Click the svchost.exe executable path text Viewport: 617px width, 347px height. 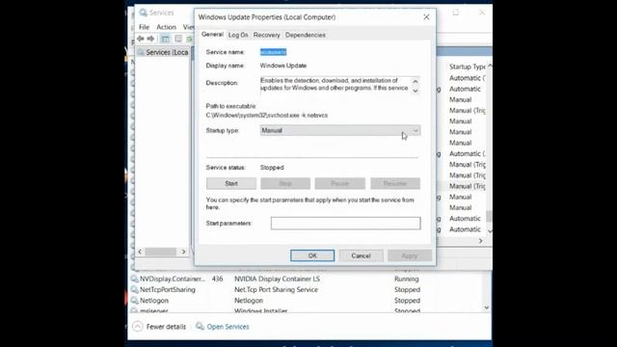coord(267,116)
